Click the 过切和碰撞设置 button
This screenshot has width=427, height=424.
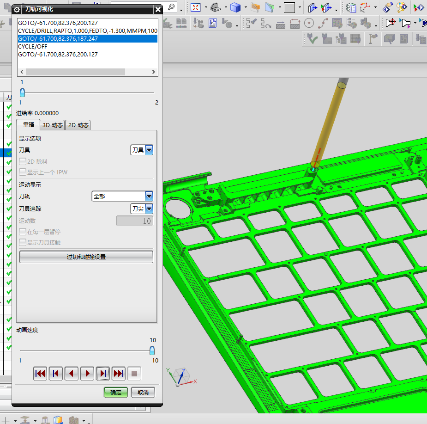86,257
